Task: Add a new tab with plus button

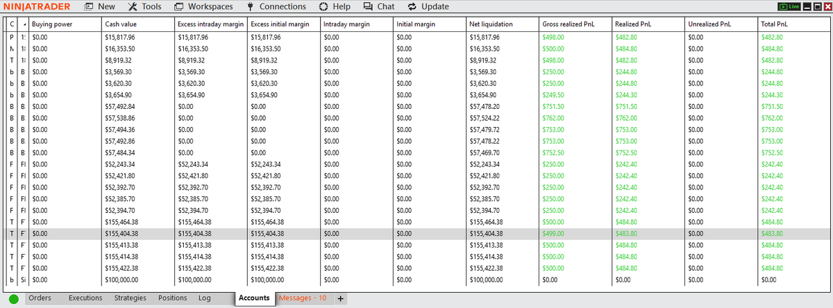Action: 340,298
